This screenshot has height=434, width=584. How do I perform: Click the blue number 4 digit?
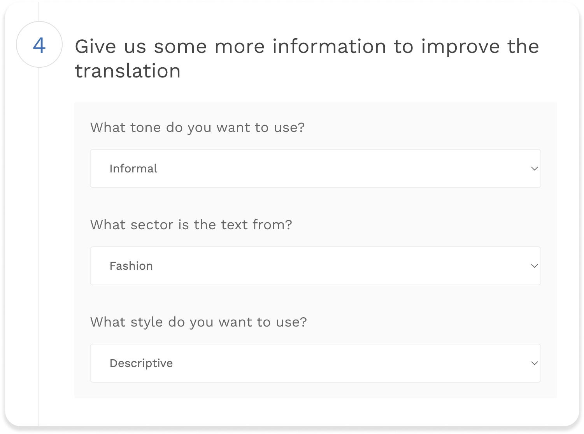(x=39, y=46)
